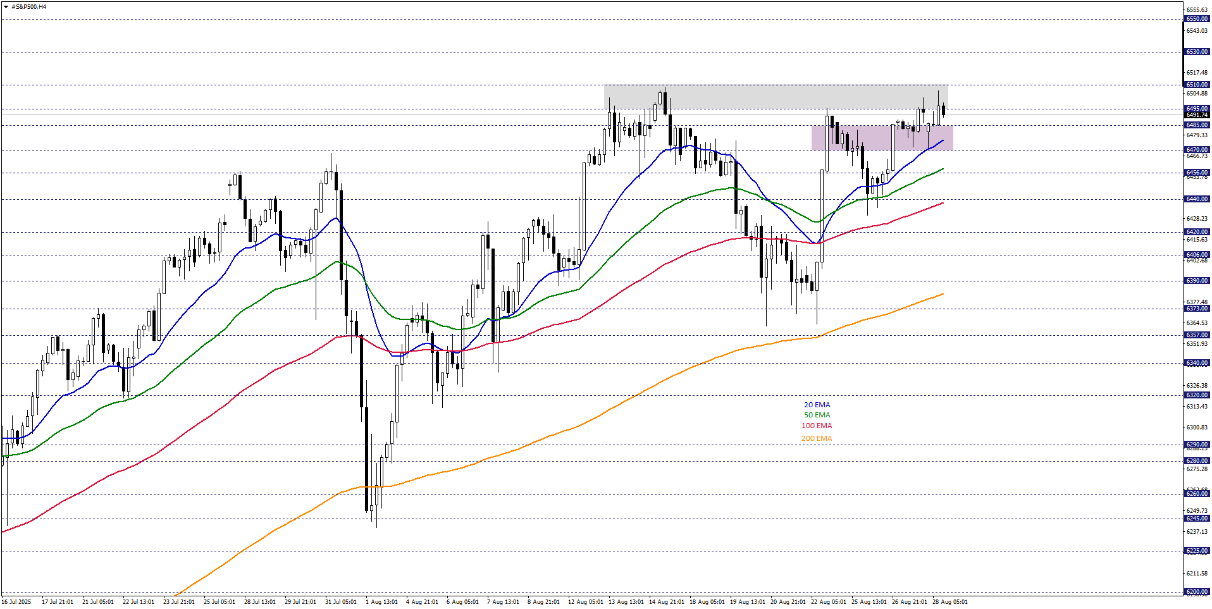Screen dimensions: 1212x609
Task: Click the 6357.00 price level label
Action: 1196,335
